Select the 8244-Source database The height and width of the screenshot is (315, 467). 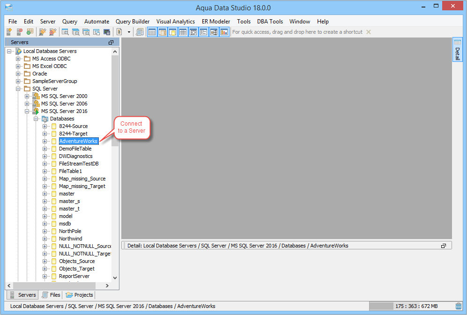73,126
